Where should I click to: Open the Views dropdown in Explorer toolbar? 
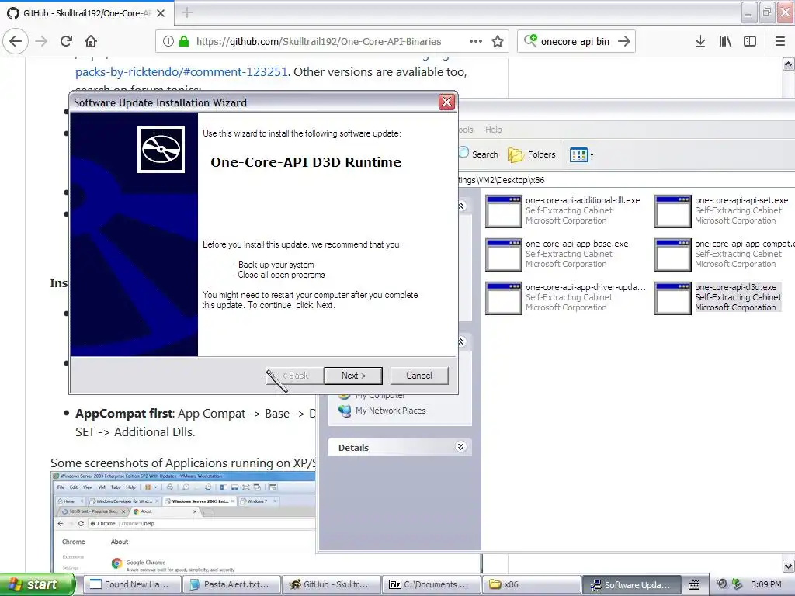tap(581, 154)
